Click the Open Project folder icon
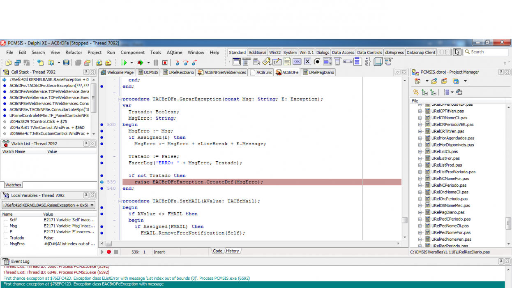This screenshot has height=288, width=512. (87, 63)
